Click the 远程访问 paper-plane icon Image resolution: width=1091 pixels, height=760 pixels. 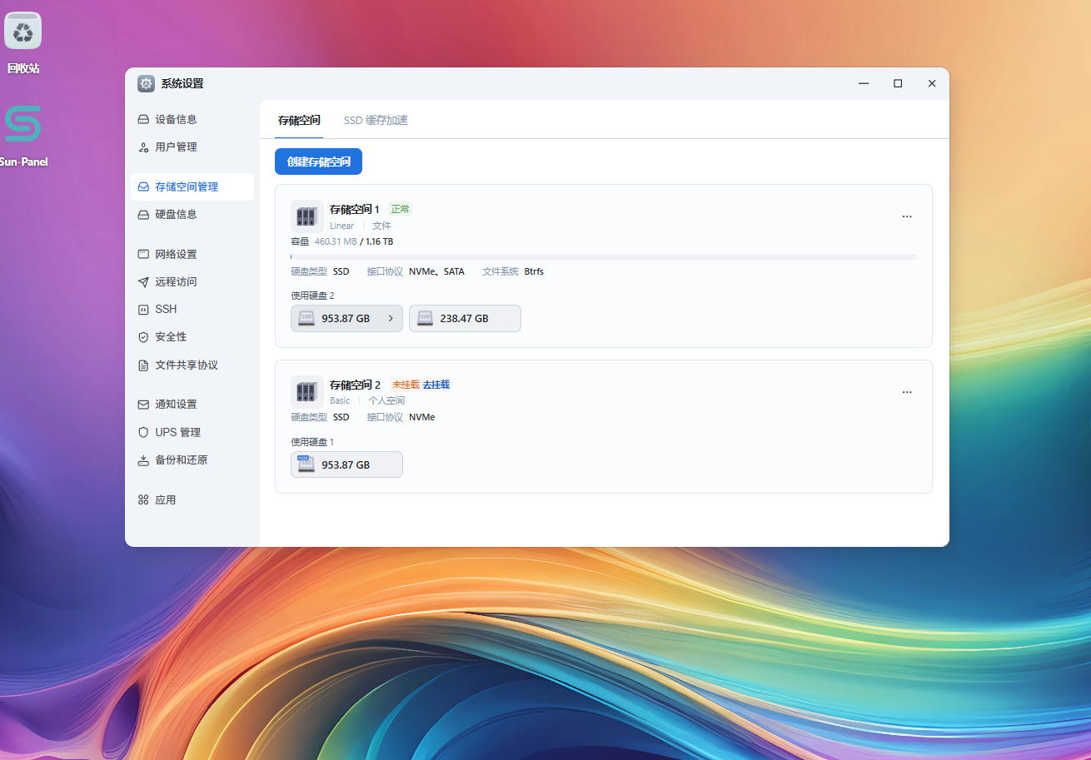pyautogui.click(x=143, y=282)
